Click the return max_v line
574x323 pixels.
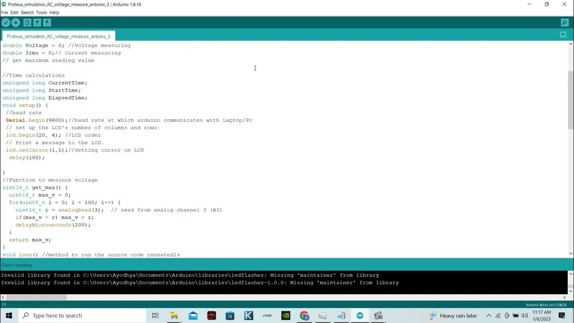[x=30, y=240]
